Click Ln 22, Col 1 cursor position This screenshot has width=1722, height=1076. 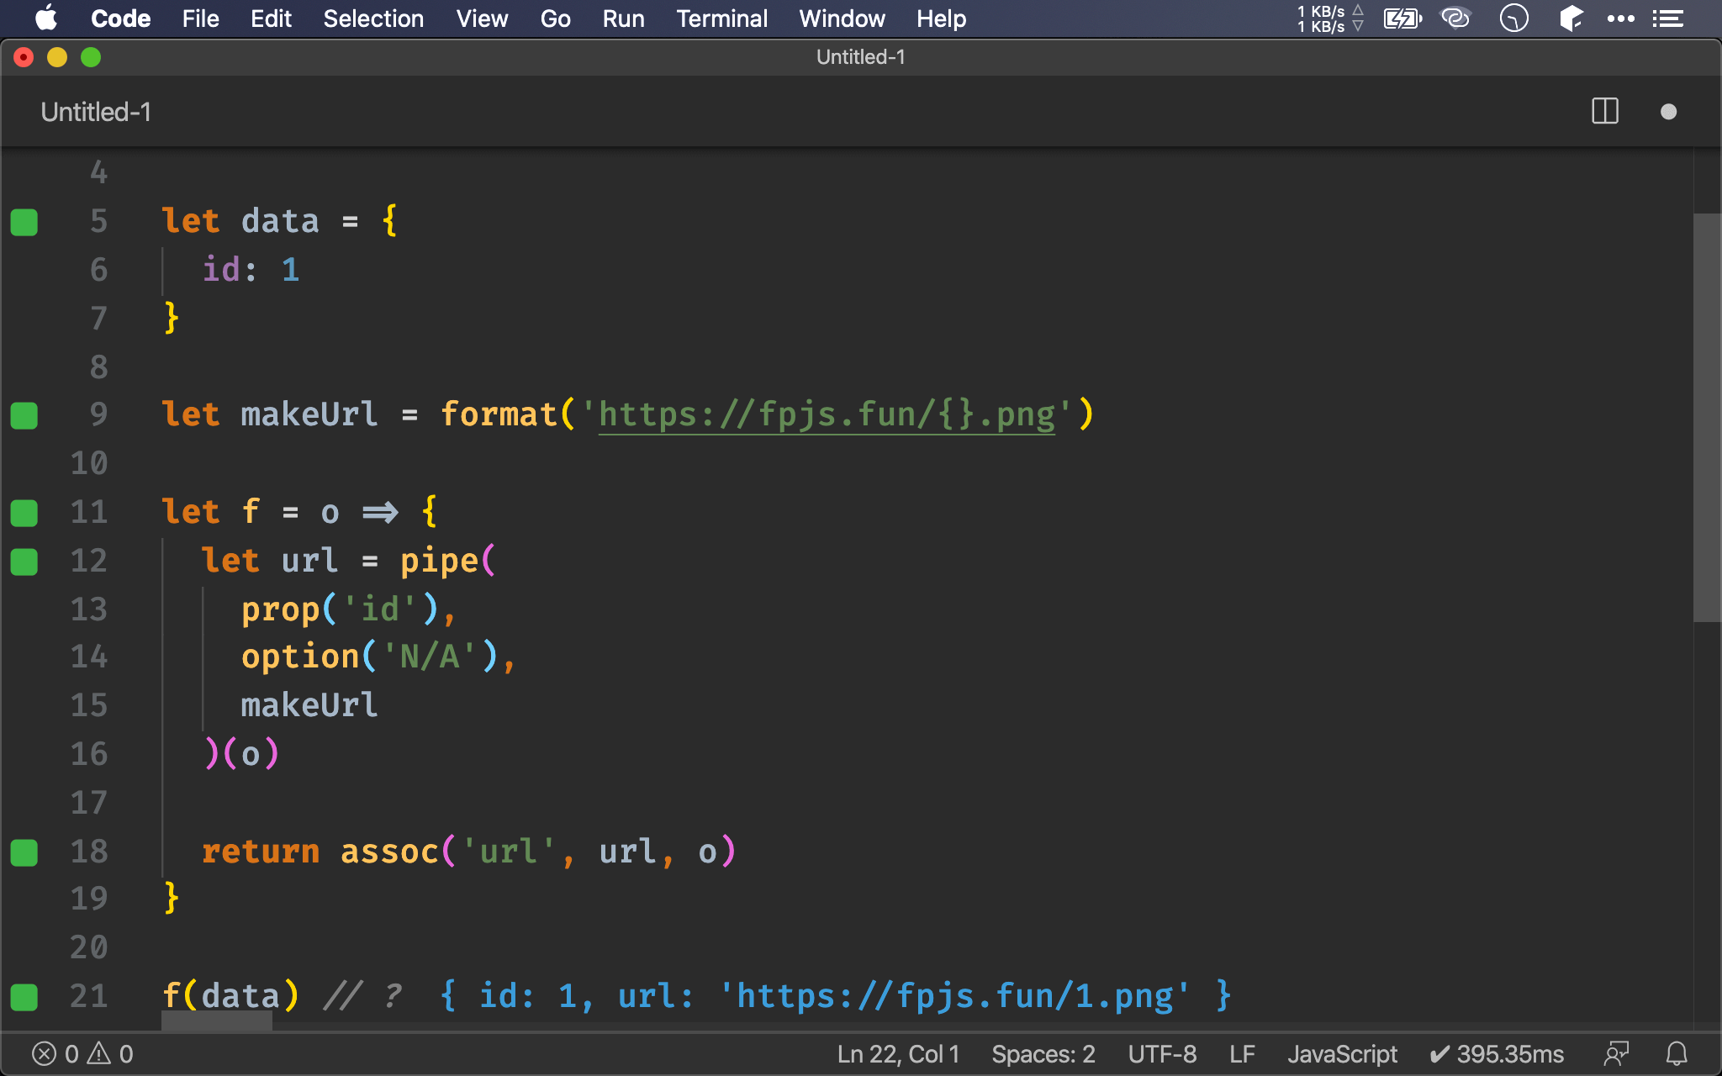(x=898, y=1054)
